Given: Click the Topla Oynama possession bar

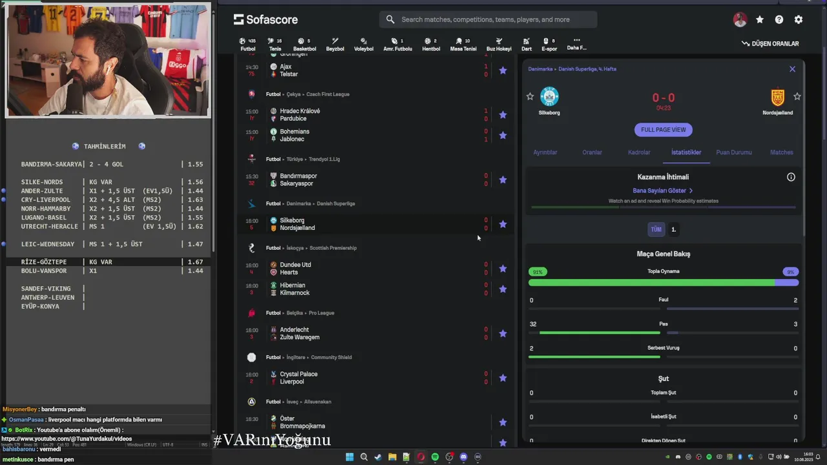Looking at the screenshot, I should 664,283.
